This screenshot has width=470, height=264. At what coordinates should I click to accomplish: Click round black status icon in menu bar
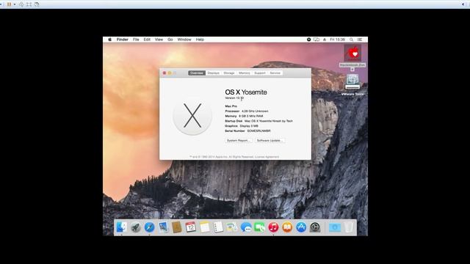308,40
